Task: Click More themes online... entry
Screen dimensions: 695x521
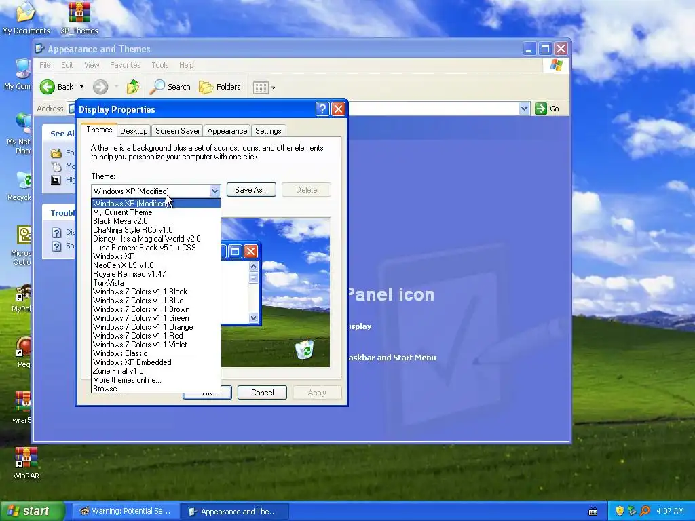Action: coord(155,380)
